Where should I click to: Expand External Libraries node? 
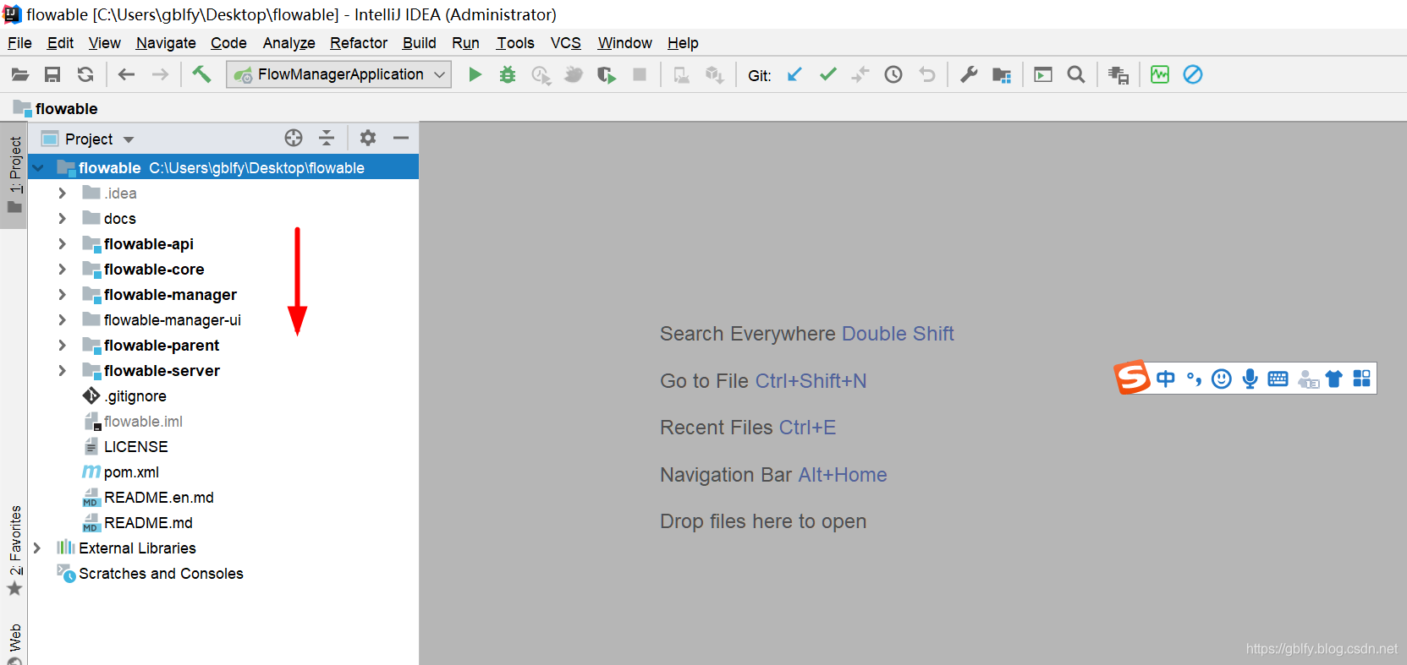[36, 548]
